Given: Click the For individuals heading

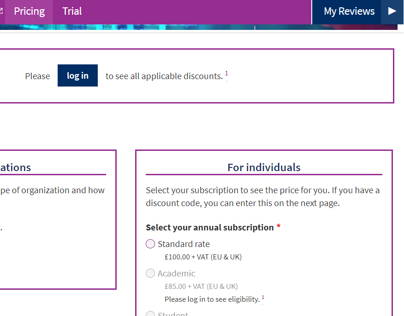Looking at the screenshot, I should coord(264,167).
